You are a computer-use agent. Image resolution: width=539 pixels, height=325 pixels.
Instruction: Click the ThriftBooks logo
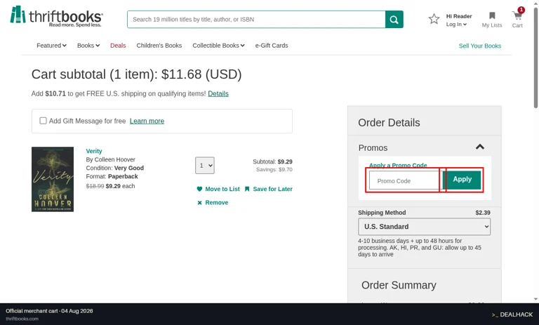click(x=56, y=16)
